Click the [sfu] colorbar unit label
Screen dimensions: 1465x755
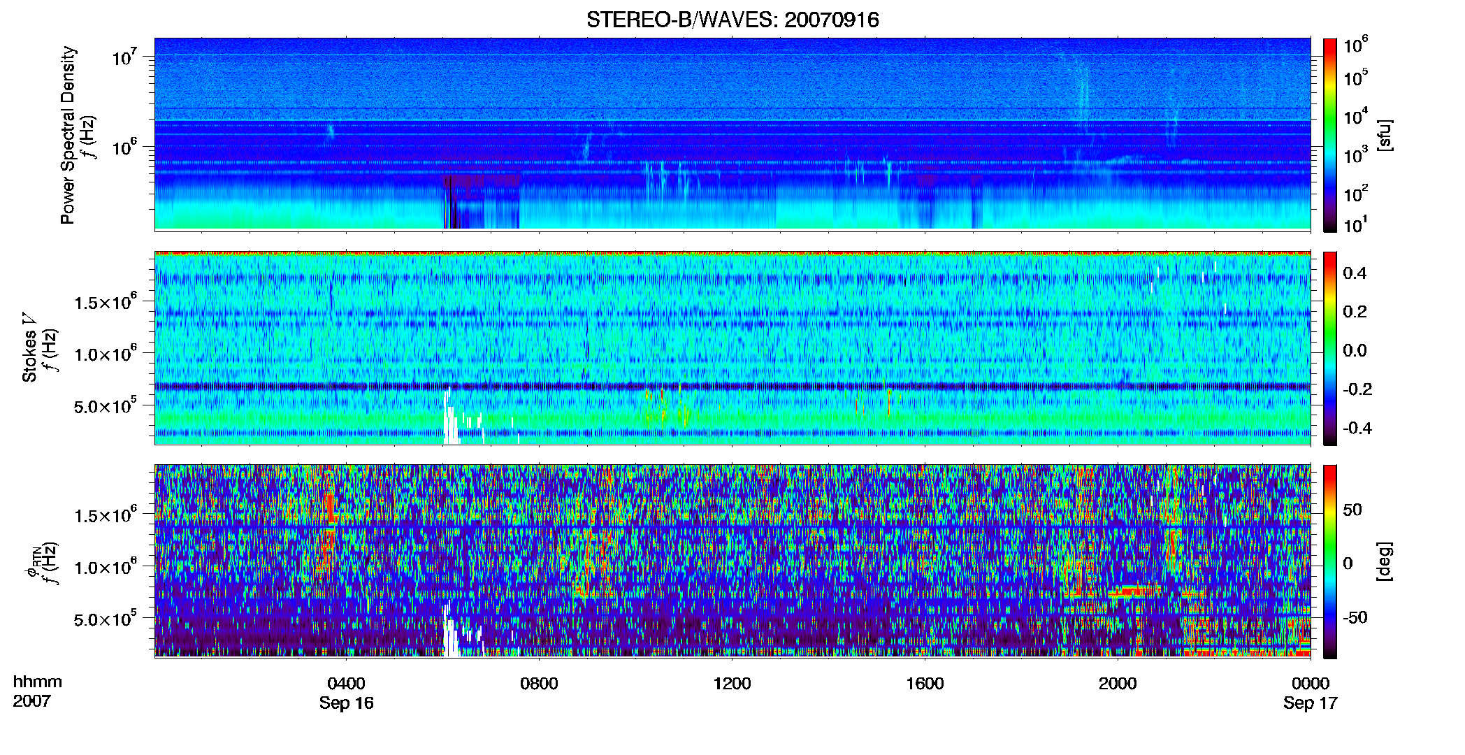1385,136
